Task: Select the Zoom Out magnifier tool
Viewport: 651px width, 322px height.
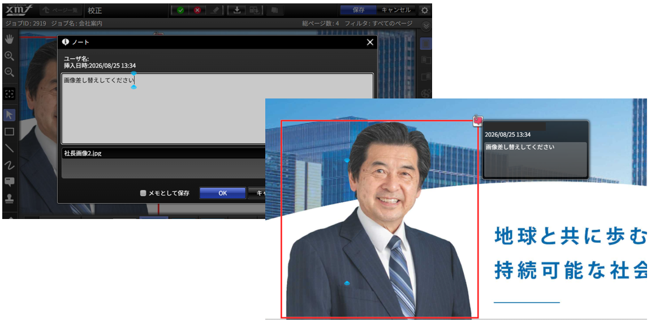Action: [x=8, y=72]
